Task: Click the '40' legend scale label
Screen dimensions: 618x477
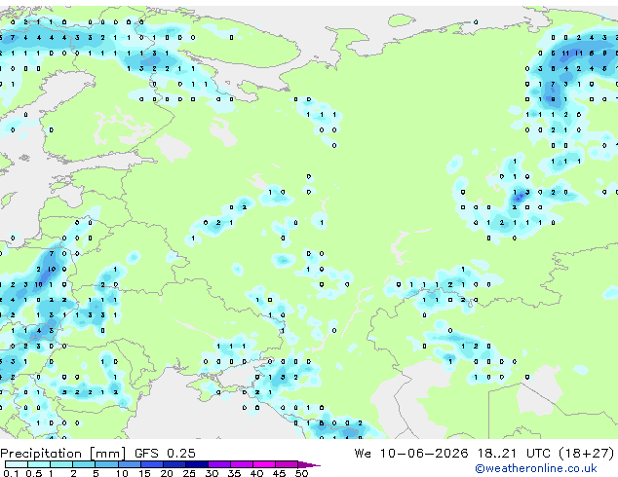Action: tap(256, 473)
